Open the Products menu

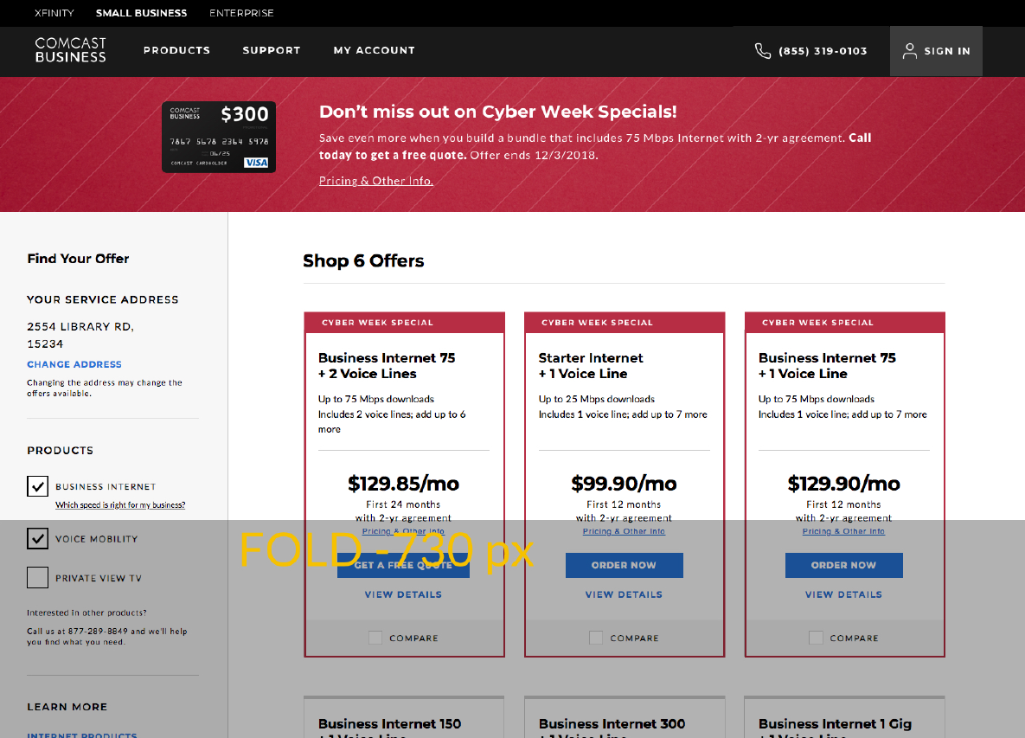click(177, 50)
